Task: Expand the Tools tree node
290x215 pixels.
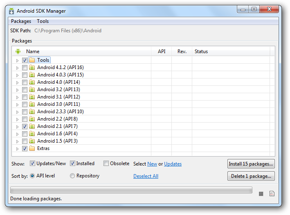Action: click(x=18, y=60)
